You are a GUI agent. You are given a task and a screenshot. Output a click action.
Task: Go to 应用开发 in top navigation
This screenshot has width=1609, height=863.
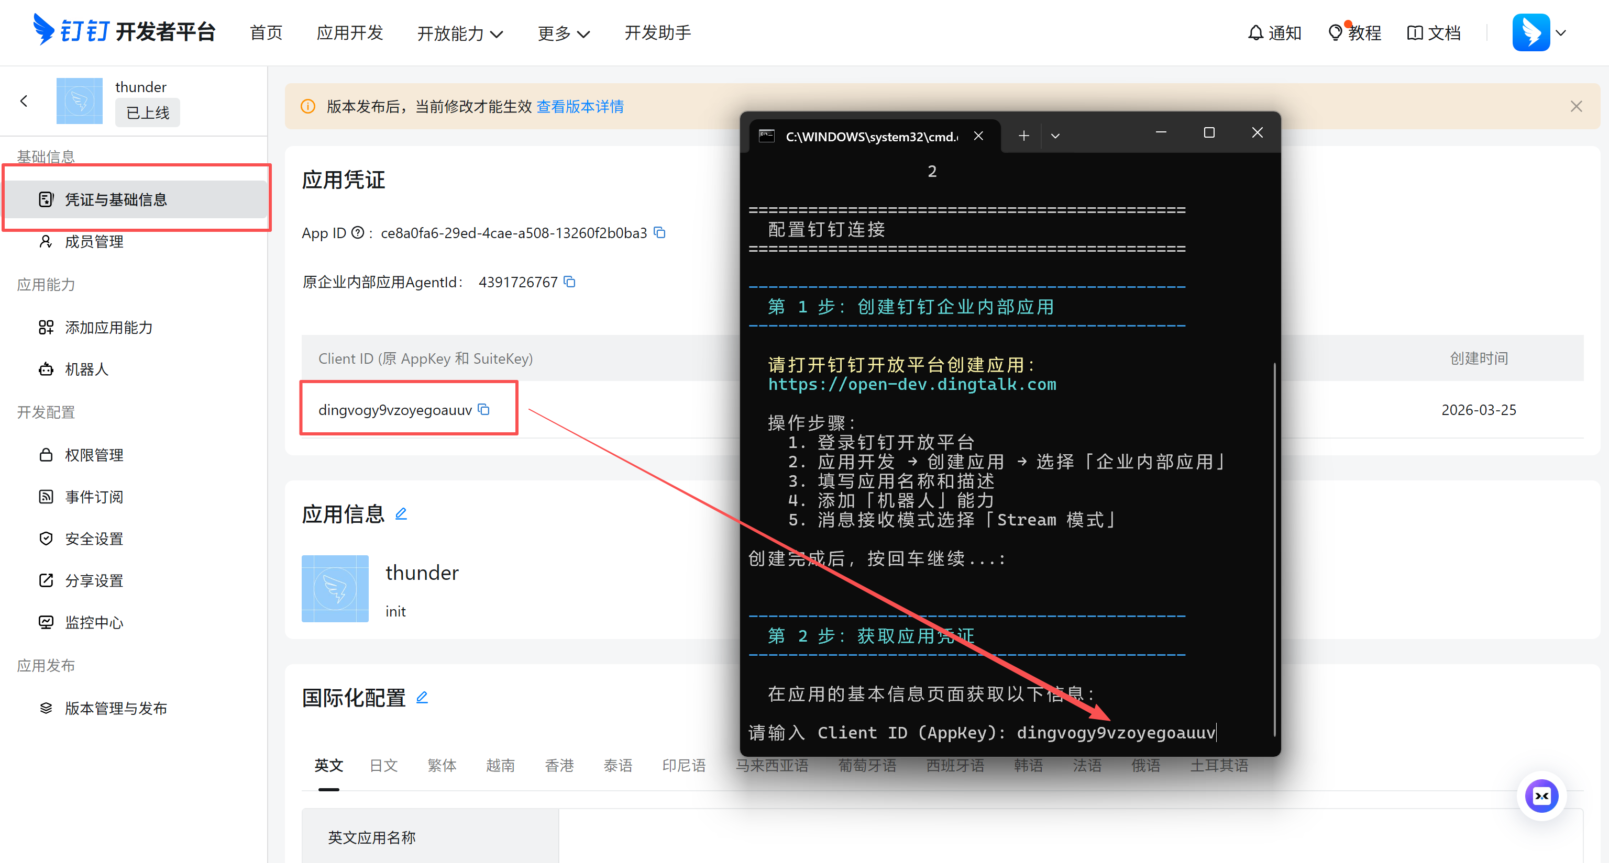[x=350, y=32]
